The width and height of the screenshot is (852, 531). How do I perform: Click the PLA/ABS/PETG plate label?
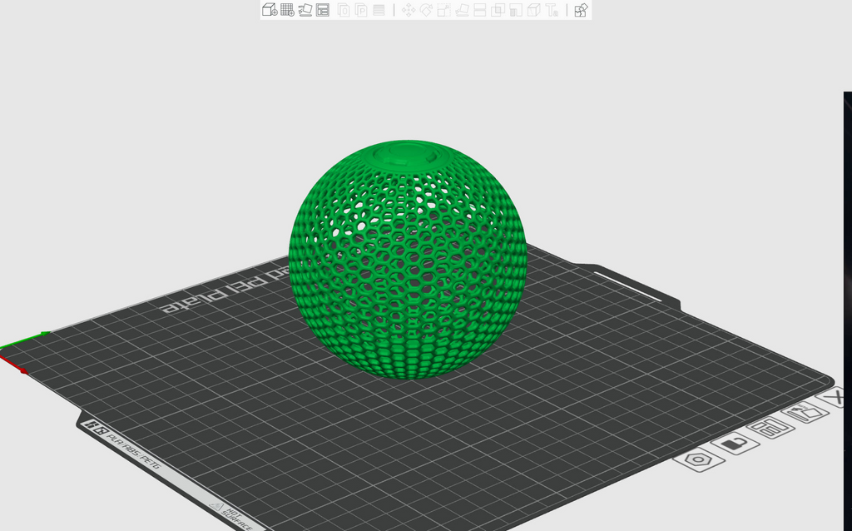[x=134, y=452]
